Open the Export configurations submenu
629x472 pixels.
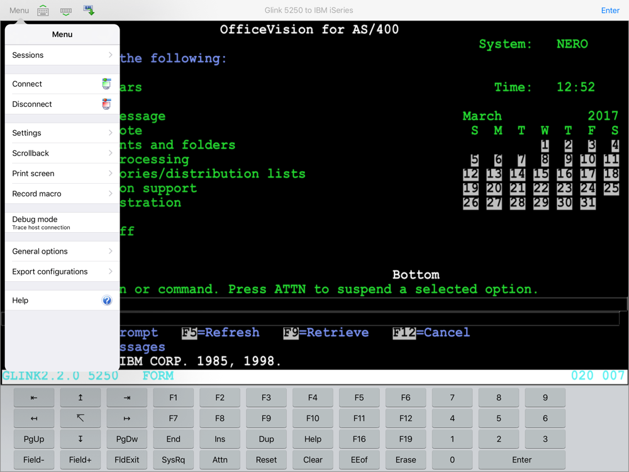click(x=62, y=271)
